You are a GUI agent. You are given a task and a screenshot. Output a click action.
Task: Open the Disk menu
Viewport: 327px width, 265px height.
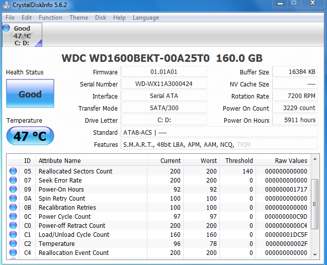point(101,18)
